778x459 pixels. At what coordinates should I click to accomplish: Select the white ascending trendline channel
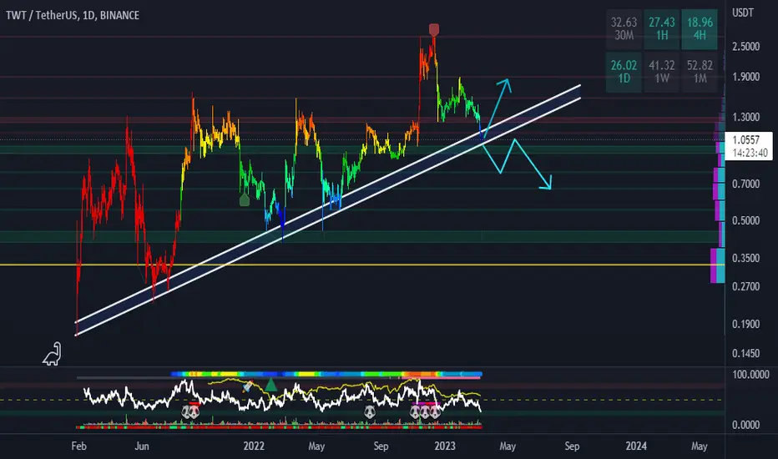tap(327, 210)
